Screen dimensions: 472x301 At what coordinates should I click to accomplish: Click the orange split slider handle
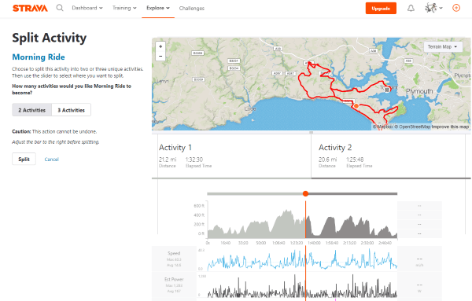pos(305,193)
